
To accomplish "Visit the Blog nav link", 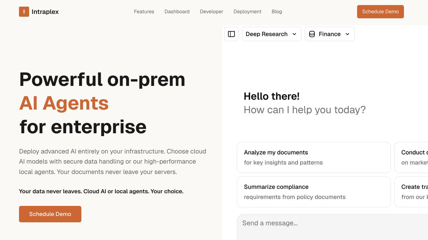I will [277, 12].
